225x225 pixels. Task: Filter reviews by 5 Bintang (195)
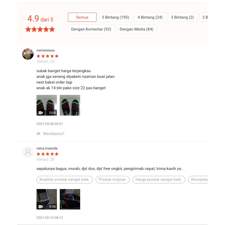(115, 17)
